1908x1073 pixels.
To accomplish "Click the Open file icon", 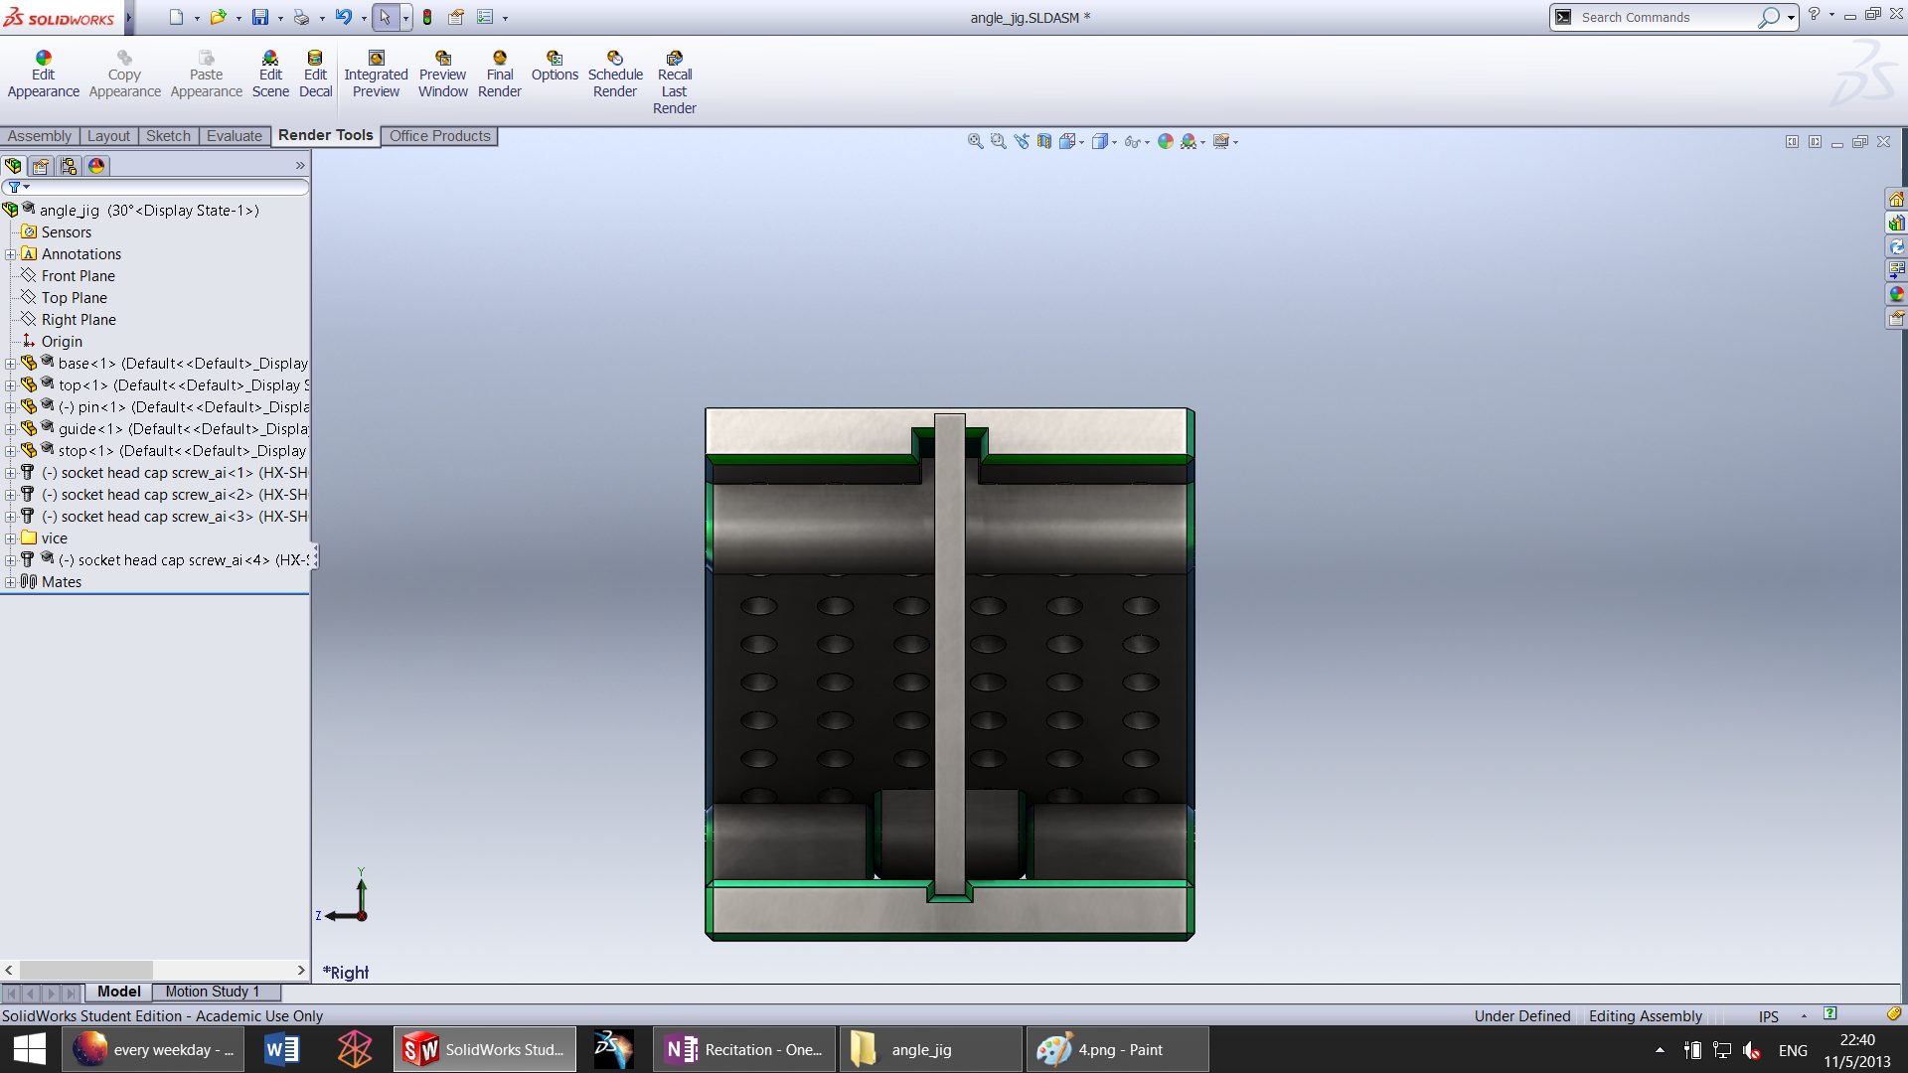I will 218,17.
